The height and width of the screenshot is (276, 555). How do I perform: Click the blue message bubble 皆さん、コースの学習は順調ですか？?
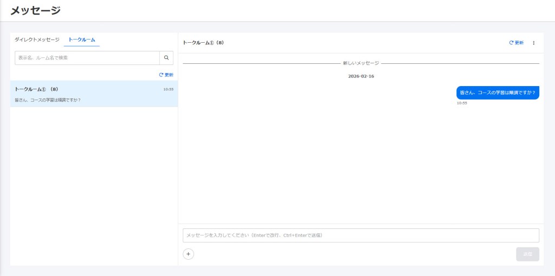point(498,93)
